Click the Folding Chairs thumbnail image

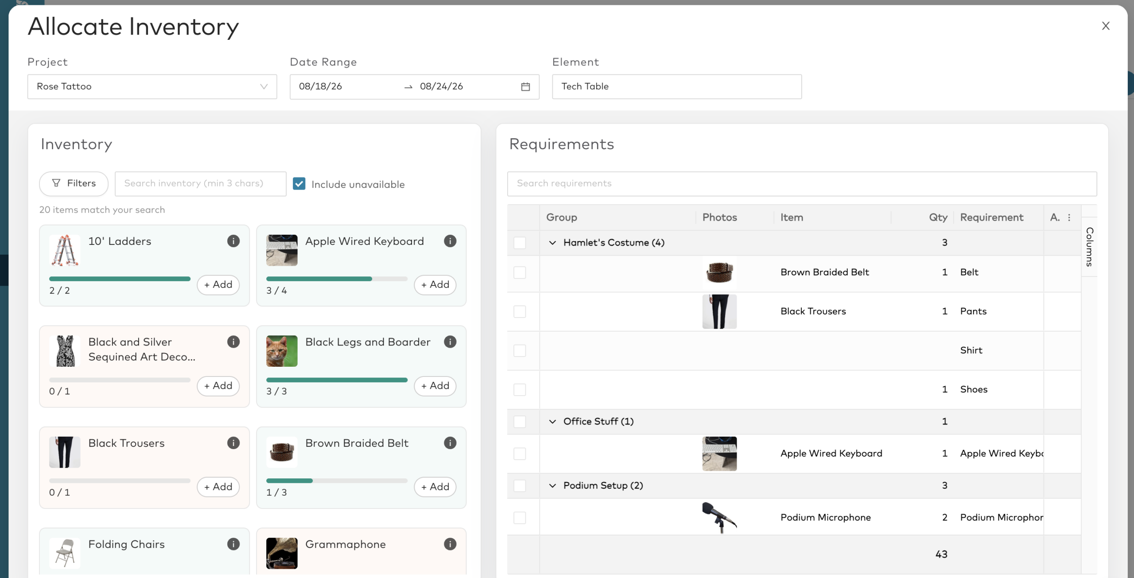pyautogui.click(x=65, y=553)
